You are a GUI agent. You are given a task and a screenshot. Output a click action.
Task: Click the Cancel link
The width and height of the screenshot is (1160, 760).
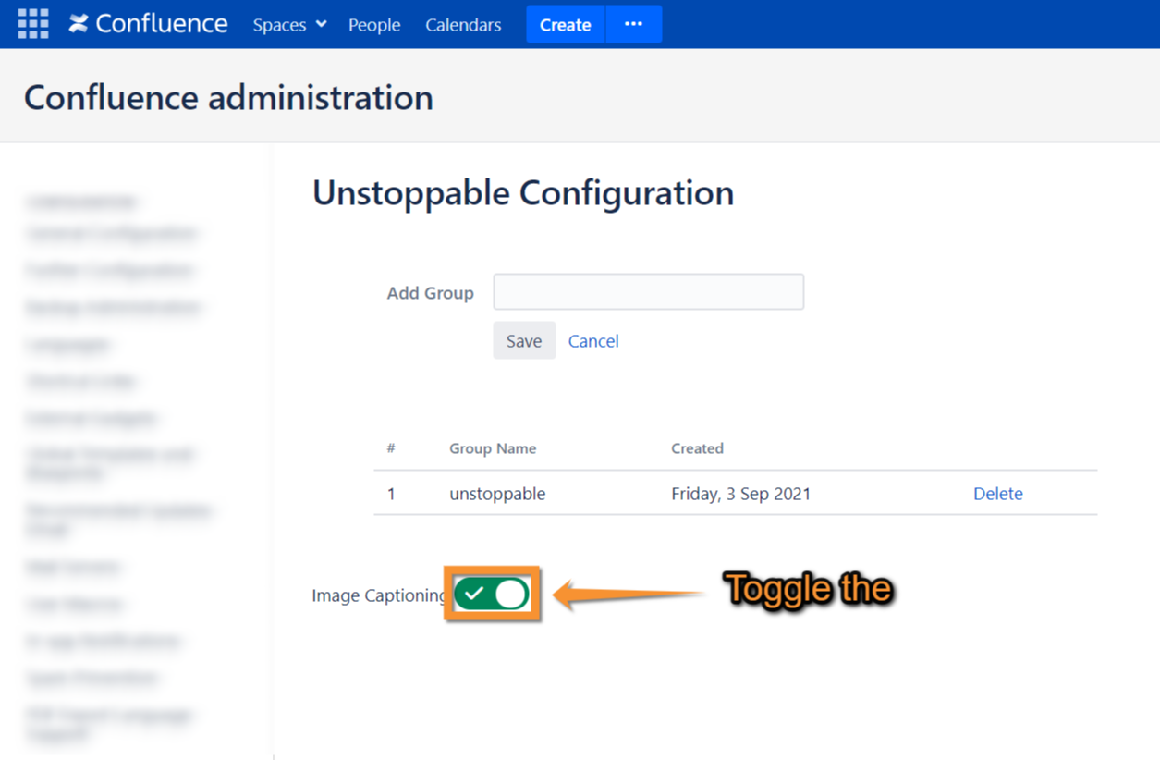(593, 341)
